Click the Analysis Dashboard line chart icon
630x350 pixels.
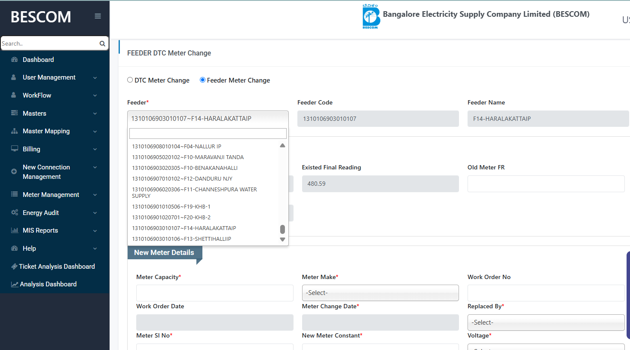[15, 284]
